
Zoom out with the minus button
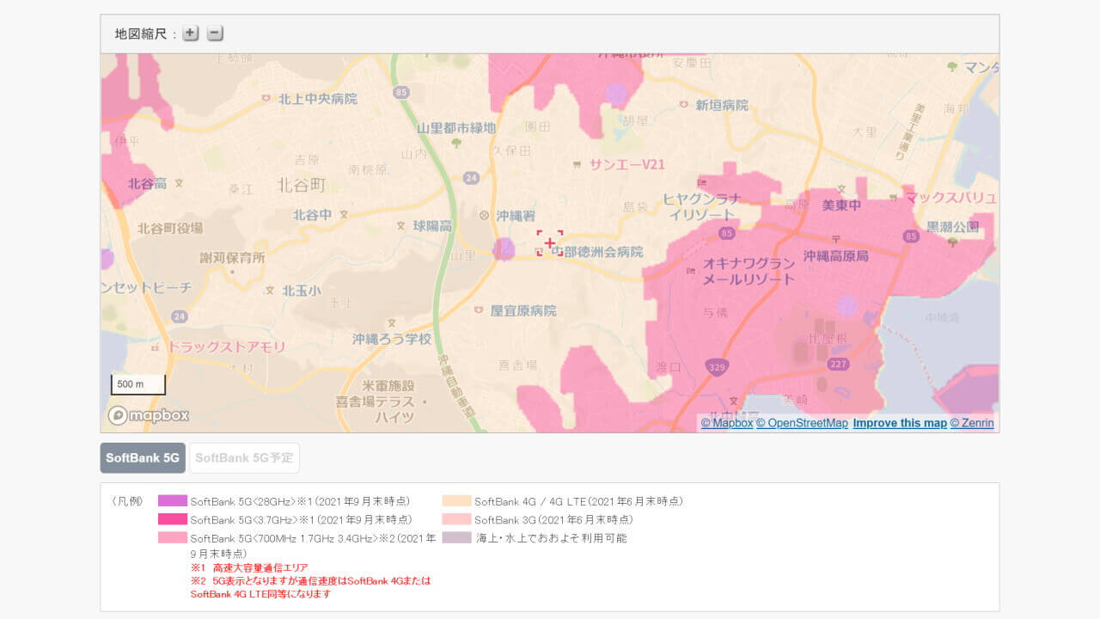click(215, 34)
